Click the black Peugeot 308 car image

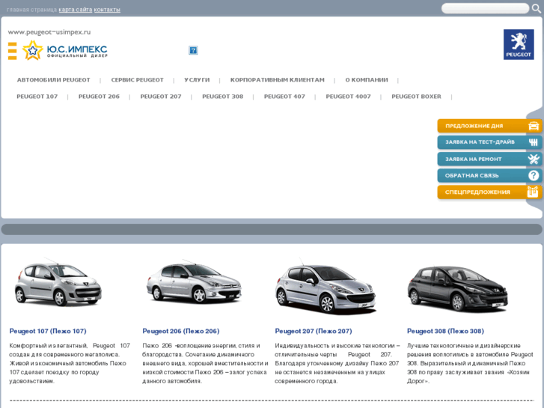pos(458,288)
